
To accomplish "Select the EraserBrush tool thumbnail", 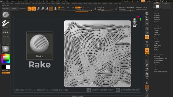I will coord(166,4).
